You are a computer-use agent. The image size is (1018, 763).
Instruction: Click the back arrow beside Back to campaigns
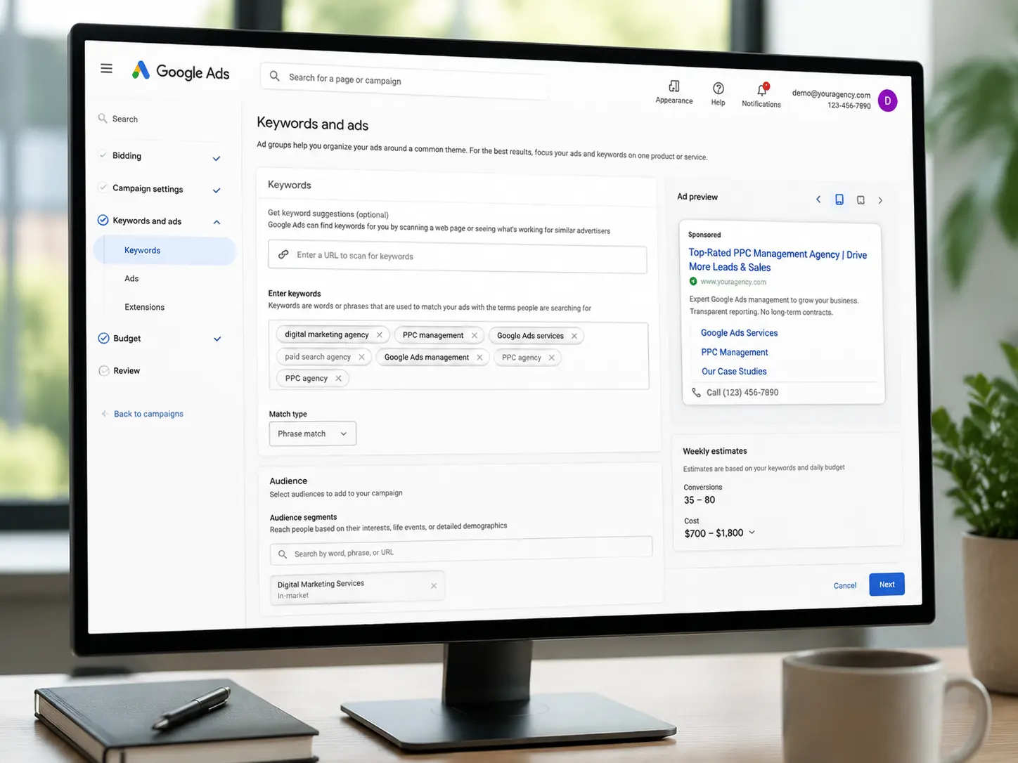(x=104, y=414)
